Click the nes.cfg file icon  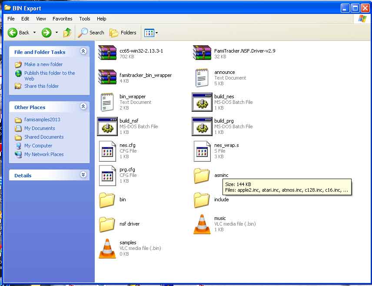[x=107, y=150]
